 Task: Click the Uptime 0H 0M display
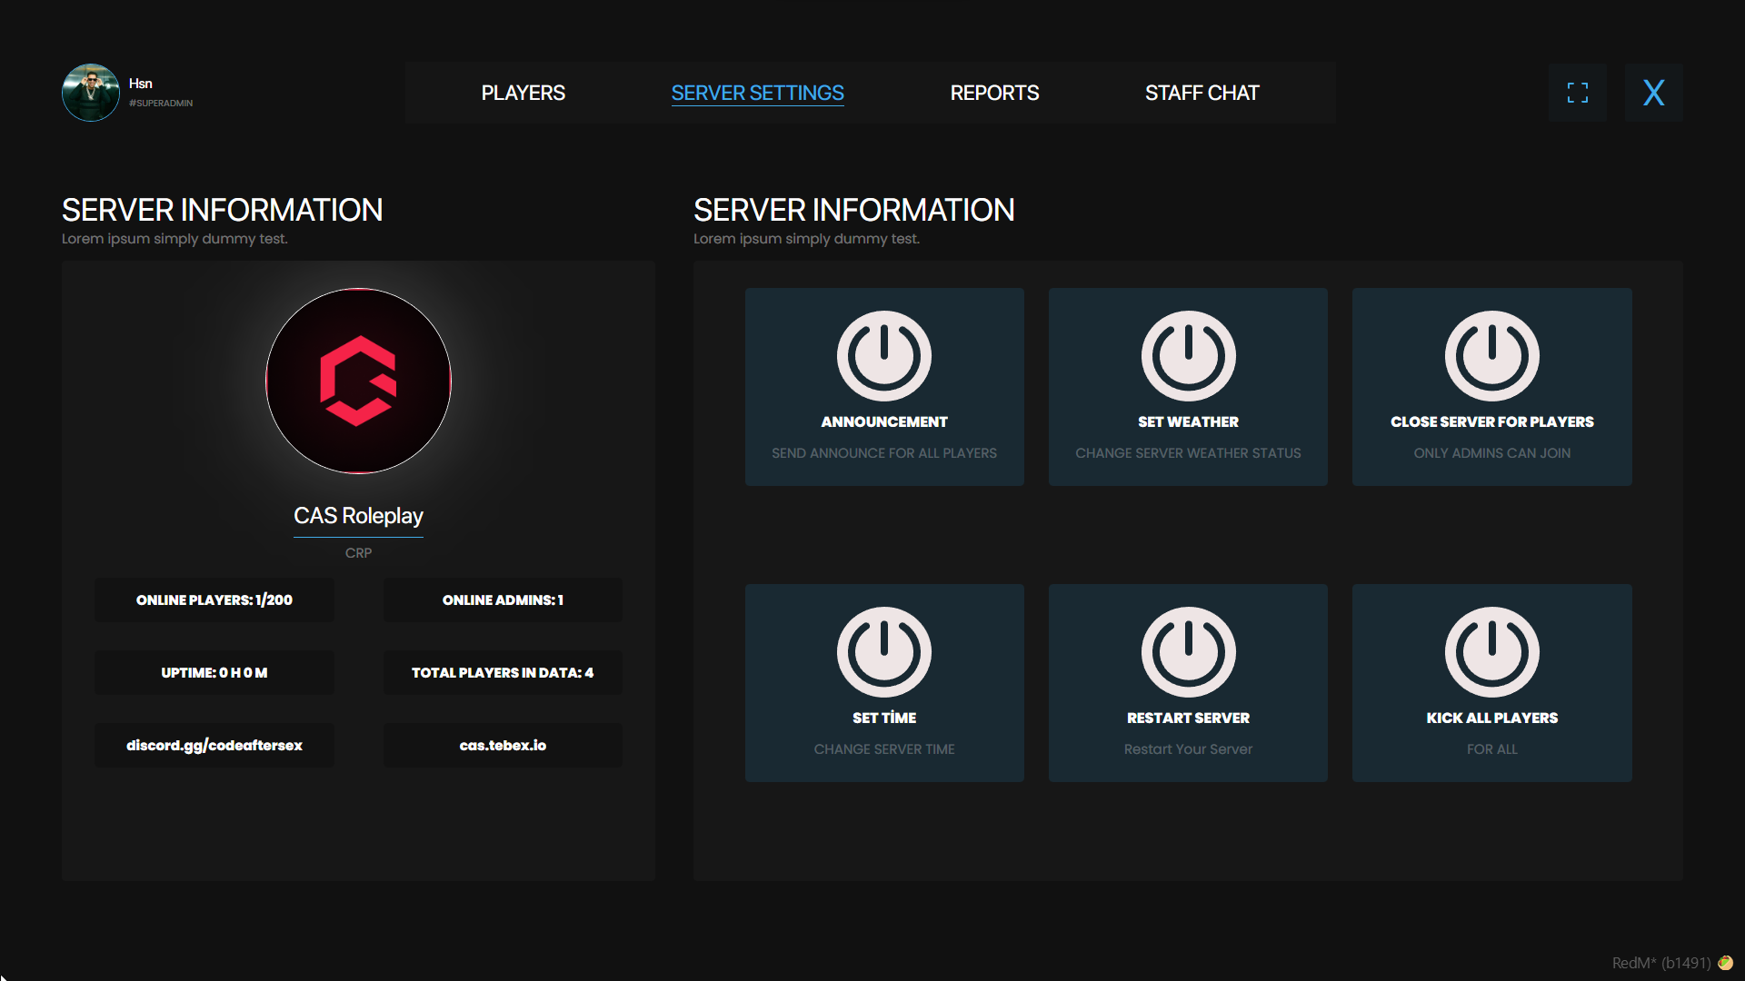[214, 672]
